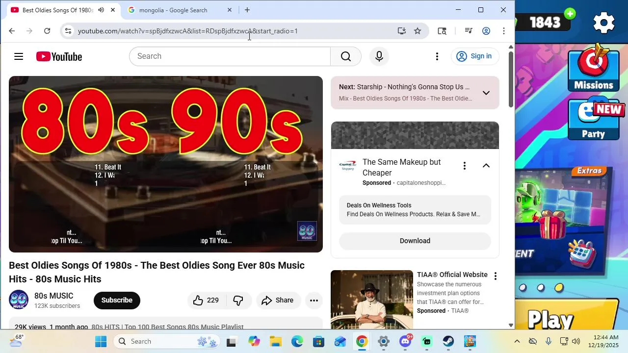628x353 pixels.
Task: Click the video title text
Action: click(x=157, y=272)
